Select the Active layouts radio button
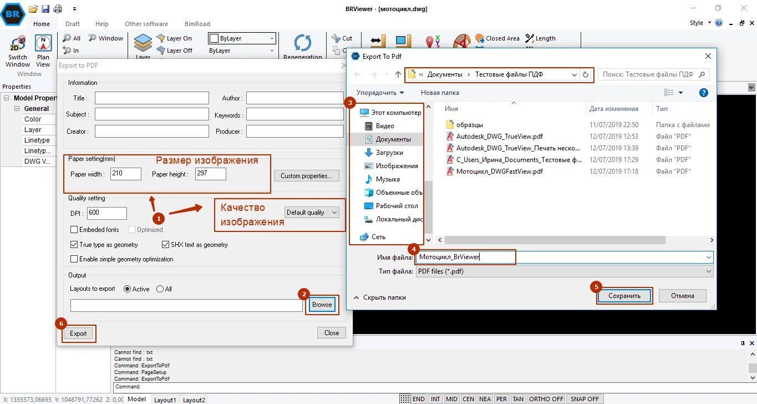This screenshot has height=404, width=757. [x=127, y=289]
